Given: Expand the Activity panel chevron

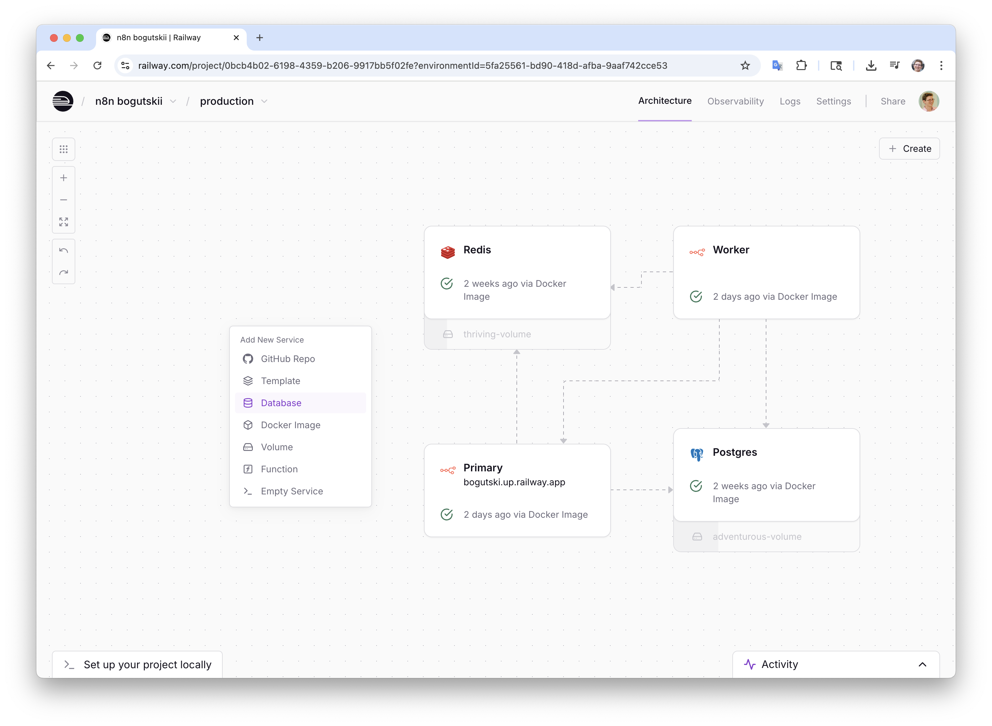Looking at the screenshot, I should (x=922, y=664).
